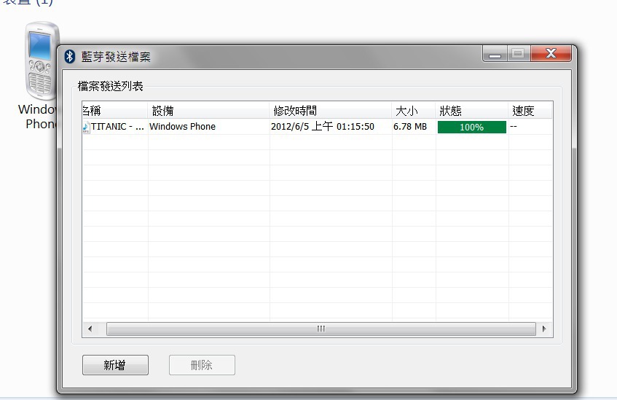Select the Windows Phone device icon
Screen dimensions: 617x400
coord(41,61)
